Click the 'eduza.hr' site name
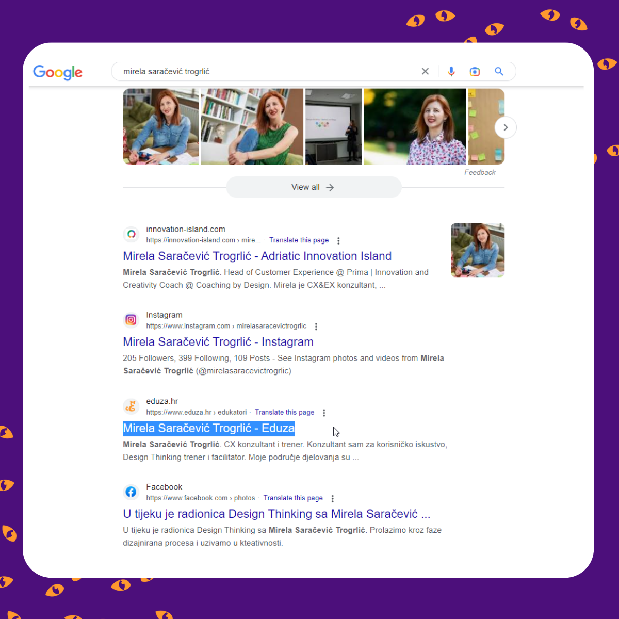Screen dimensions: 619x619 [x=162, y=401]
